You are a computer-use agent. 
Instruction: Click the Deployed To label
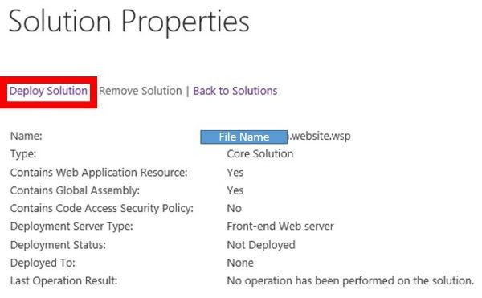coord(43,263)
